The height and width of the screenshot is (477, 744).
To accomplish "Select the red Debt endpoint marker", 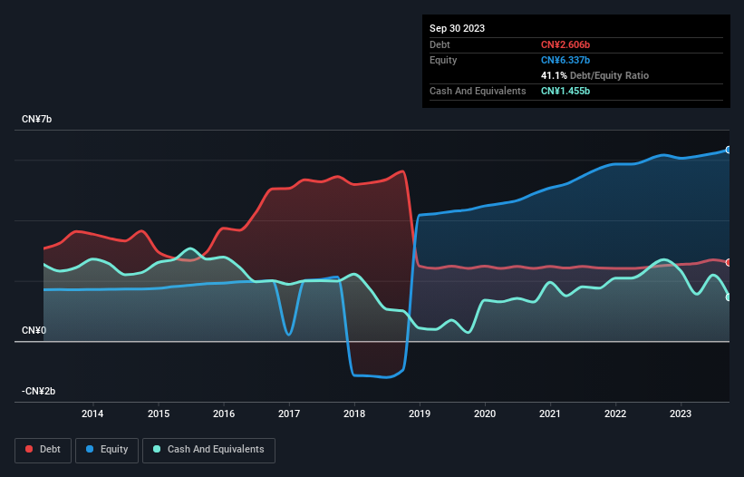I will point(729,262).
